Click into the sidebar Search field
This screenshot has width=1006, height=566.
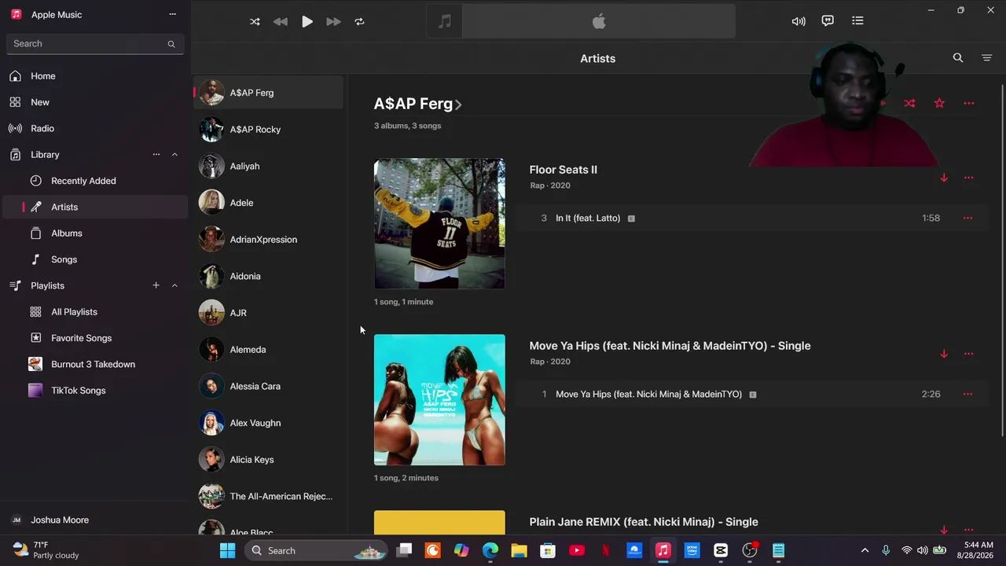coord(95,44)
